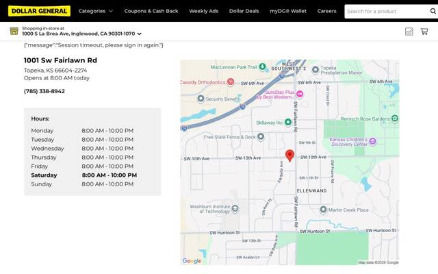This screenshot has width=438, height=274.
Task: Select Kansas Children's Discovery Center marker
Action: 372,142
